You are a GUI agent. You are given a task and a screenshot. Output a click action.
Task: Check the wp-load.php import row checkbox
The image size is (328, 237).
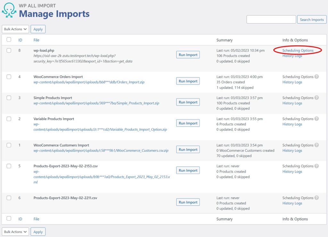9,50
